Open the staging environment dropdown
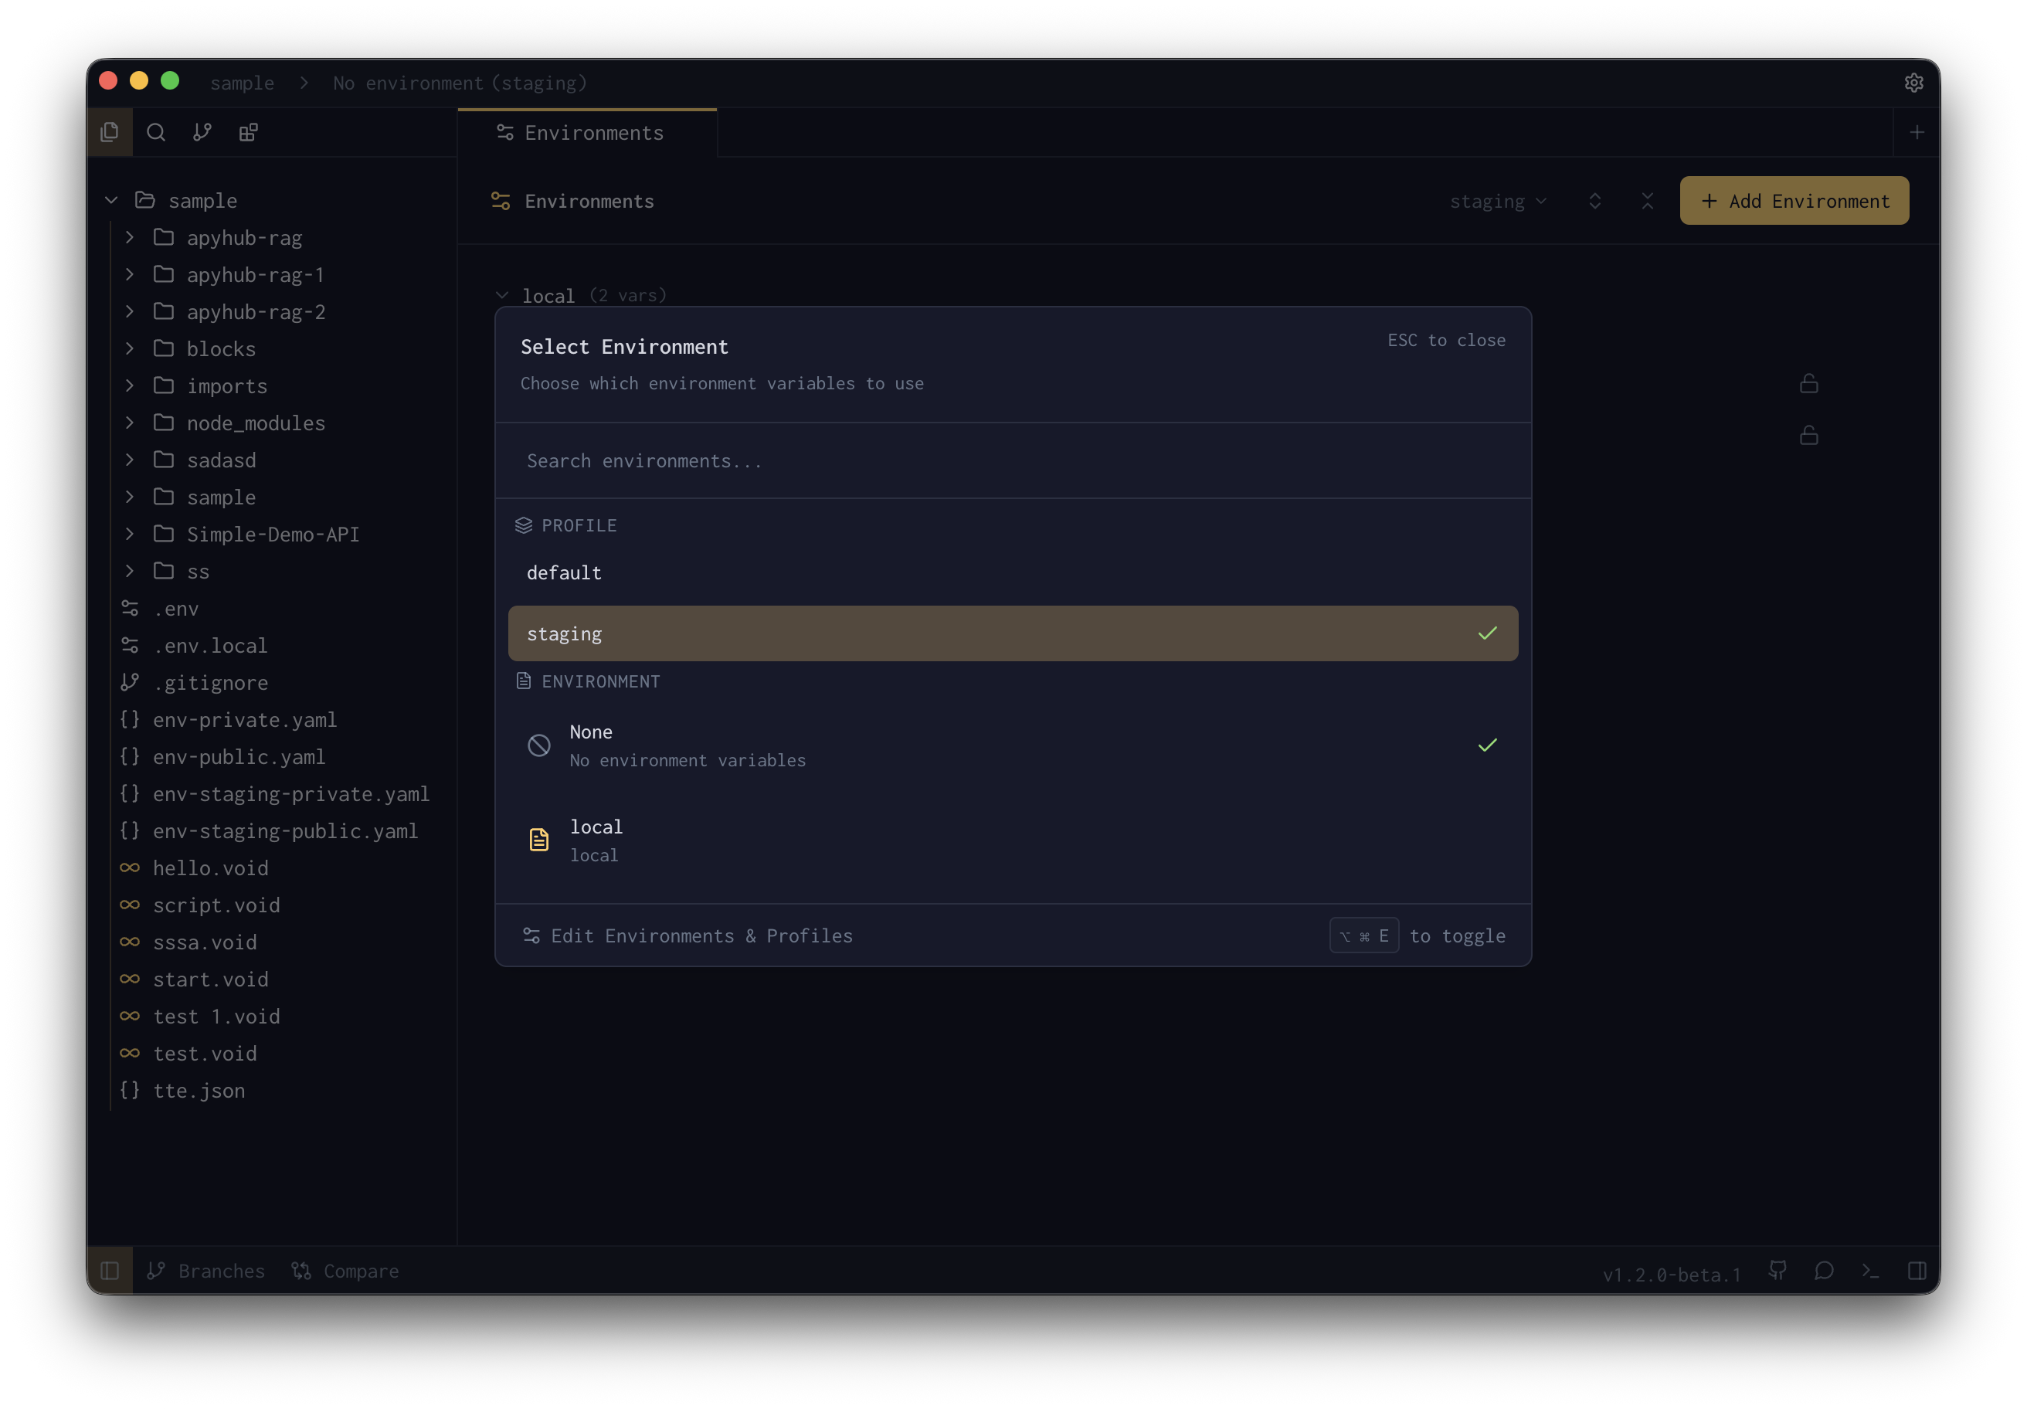The image size is (2027, 1409). point(1498,200)
